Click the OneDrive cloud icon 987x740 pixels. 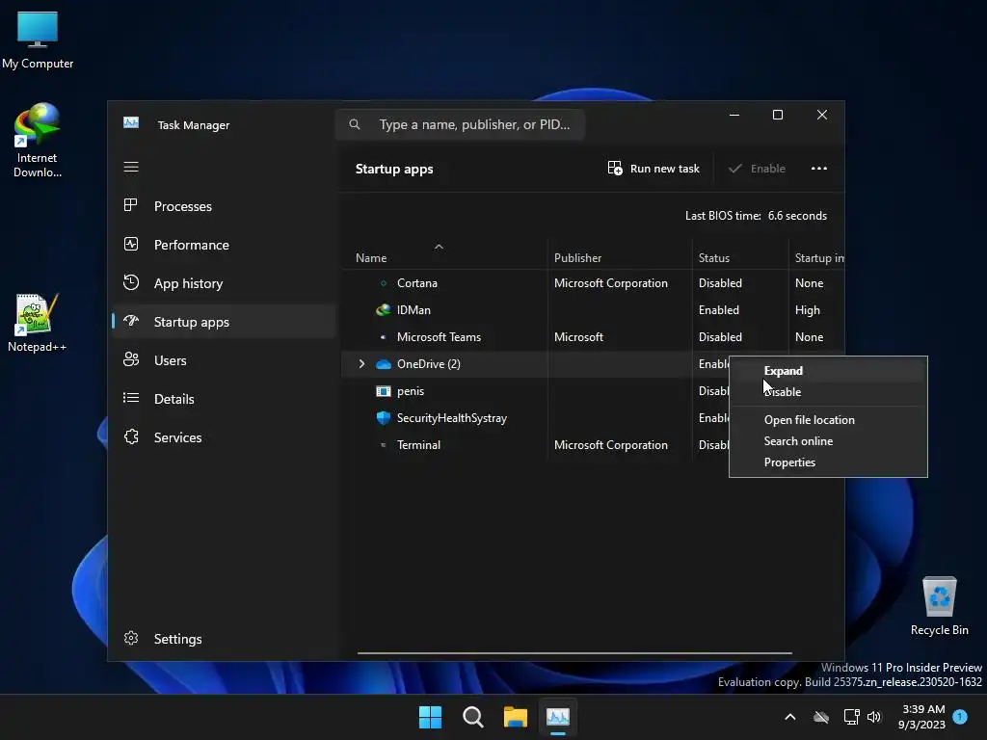point(384,364)
